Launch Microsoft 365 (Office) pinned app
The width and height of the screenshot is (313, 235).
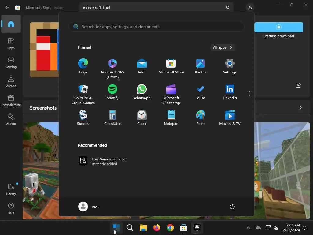point(112,69)
